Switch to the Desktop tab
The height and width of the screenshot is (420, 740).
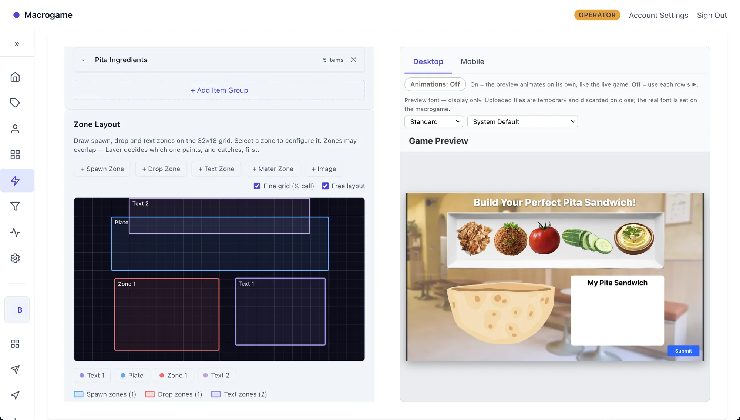(428, 61)
